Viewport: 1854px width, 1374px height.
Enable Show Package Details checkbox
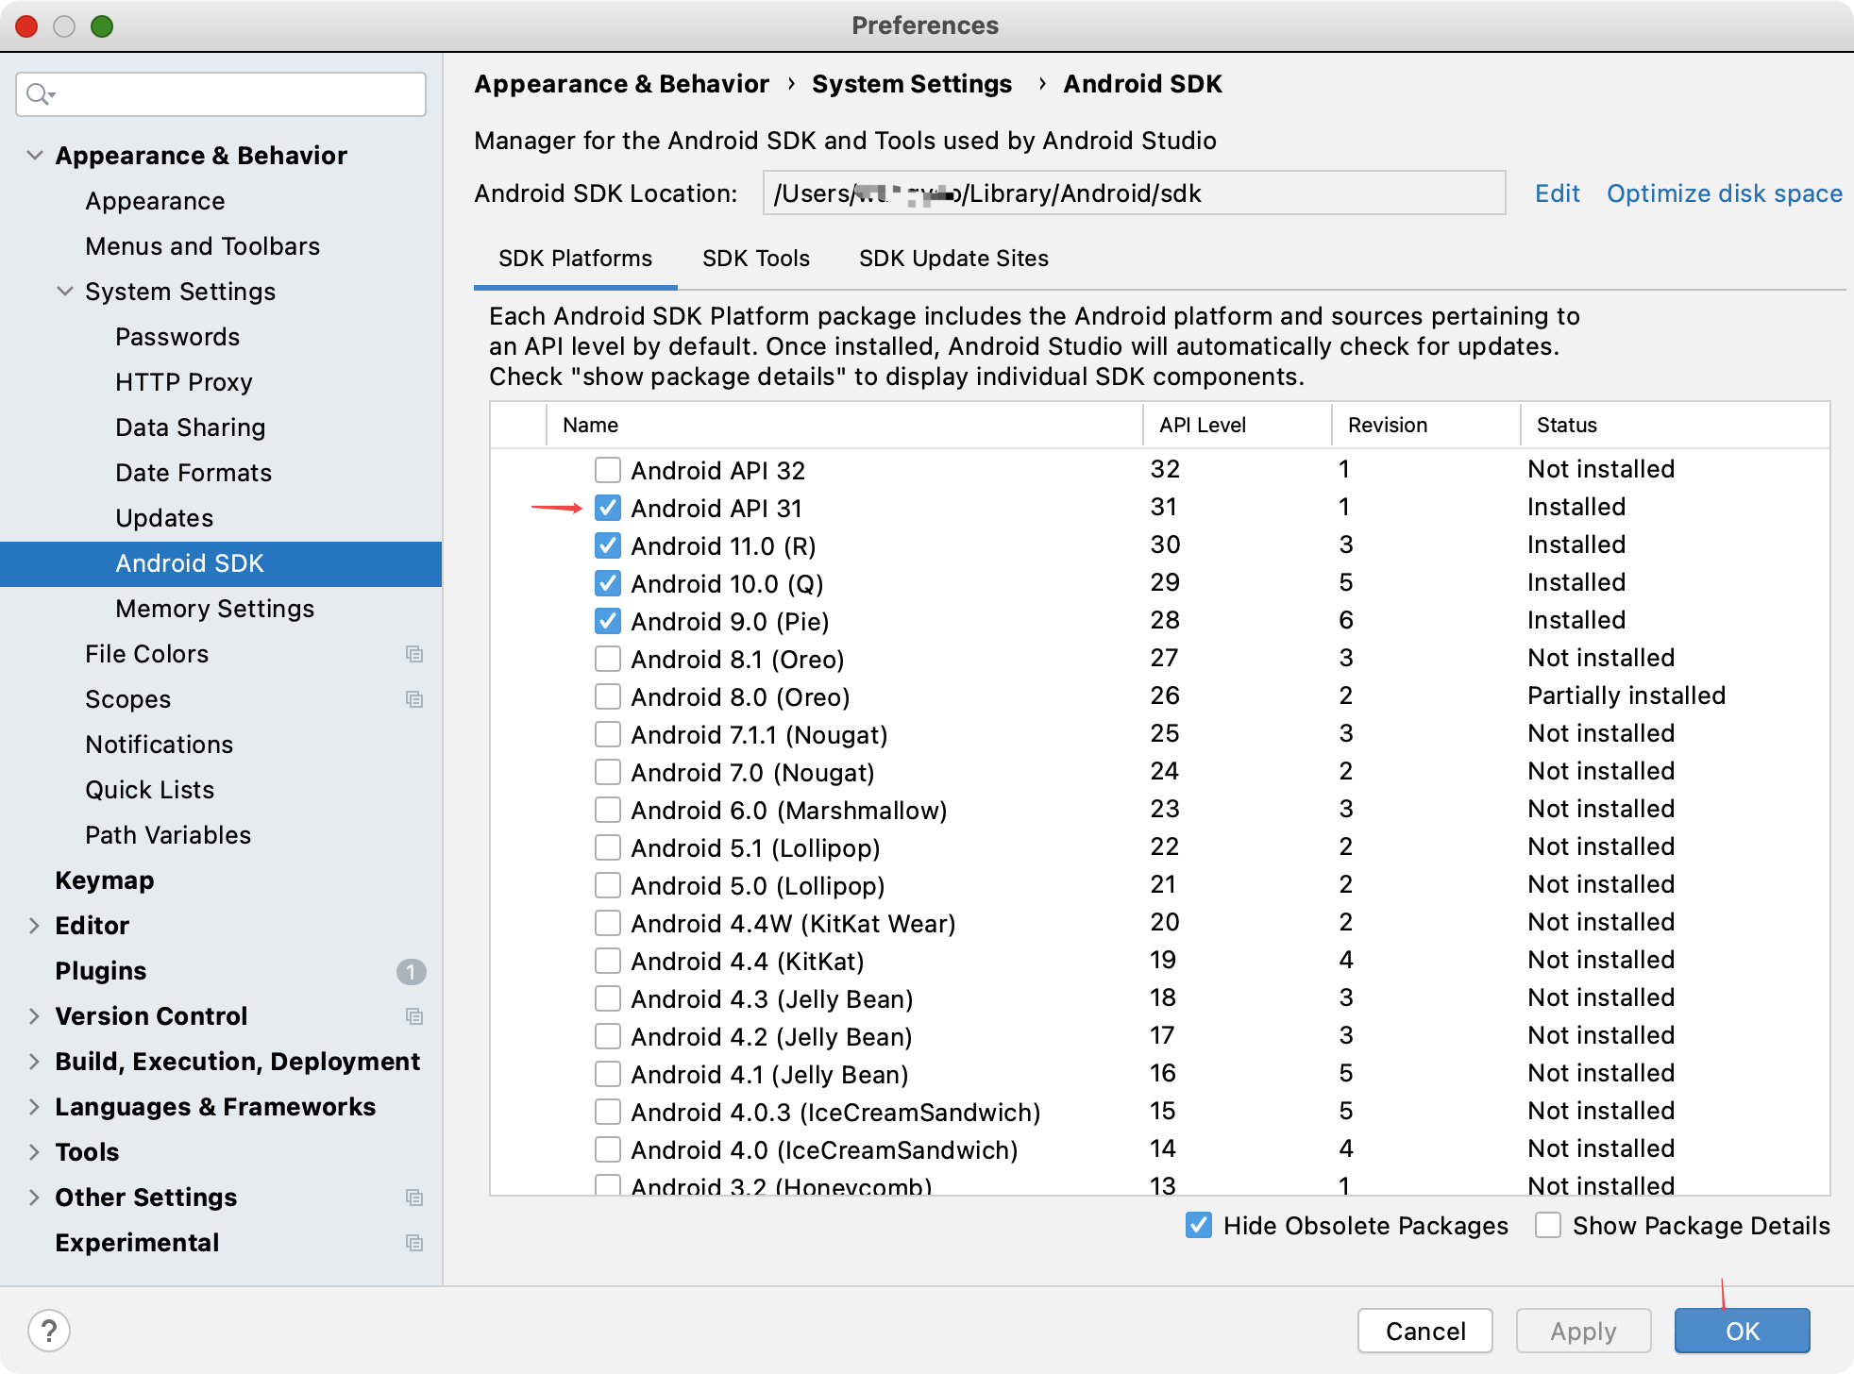coord(1548,1225)
